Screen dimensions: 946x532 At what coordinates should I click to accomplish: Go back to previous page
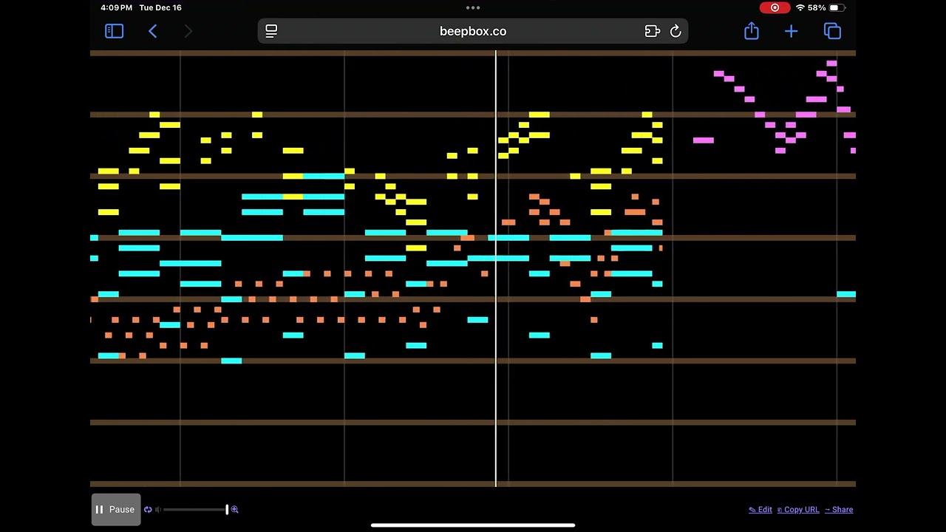(x=153, y=31)
